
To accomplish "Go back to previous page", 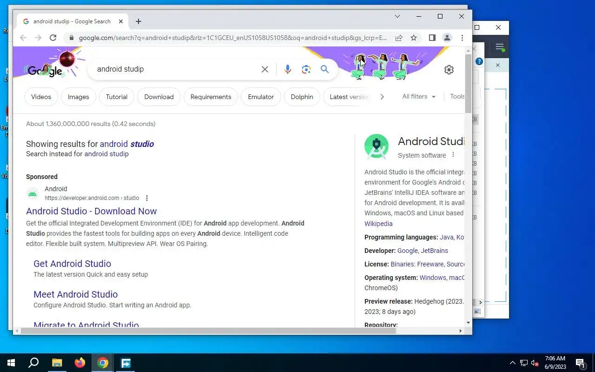I will click(x=23, y=38).
